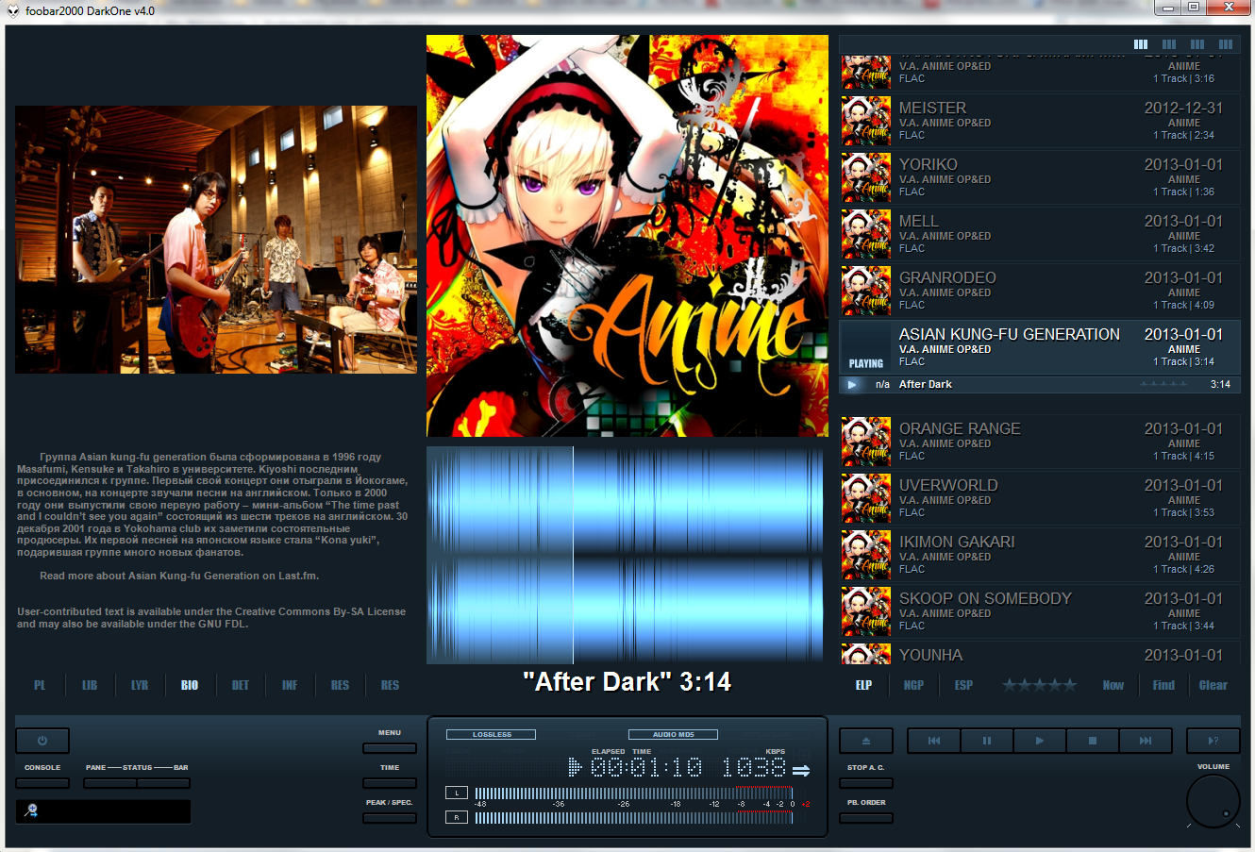Toggle the status PANE button
The width and height of the screenshot is (1255, 852).
point(109,782)
